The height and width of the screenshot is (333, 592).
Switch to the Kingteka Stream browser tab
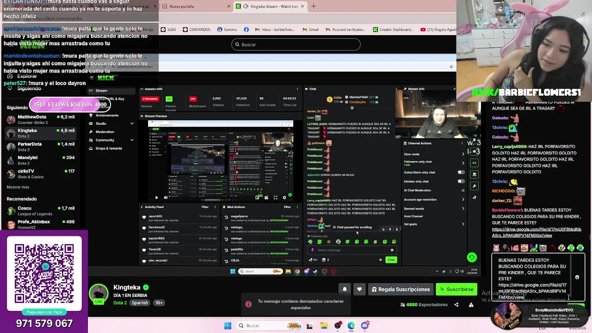(271, 6)
